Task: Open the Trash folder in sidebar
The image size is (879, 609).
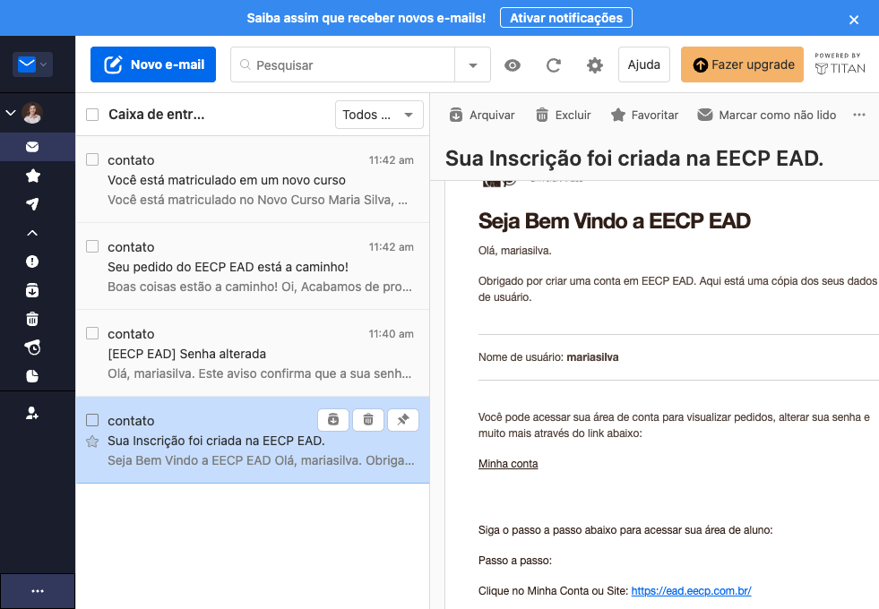Action: click(x=32, y=319)
